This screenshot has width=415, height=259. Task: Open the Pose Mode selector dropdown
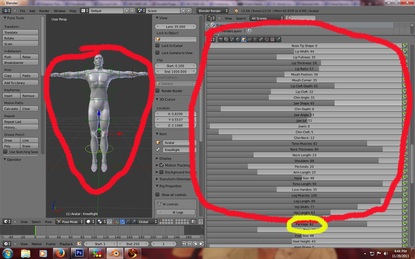click(x=70, y=222)
